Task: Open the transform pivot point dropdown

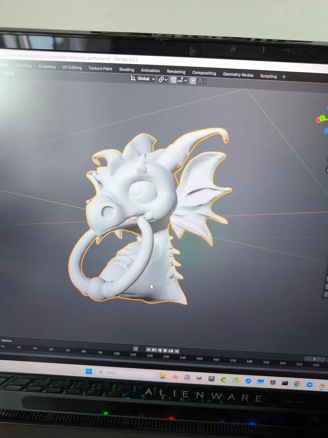Action: click(163, 79)
